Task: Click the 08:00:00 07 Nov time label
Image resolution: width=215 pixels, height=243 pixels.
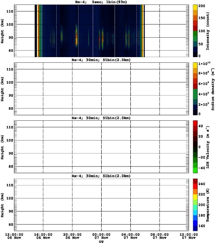Action: tap(160, 236)
